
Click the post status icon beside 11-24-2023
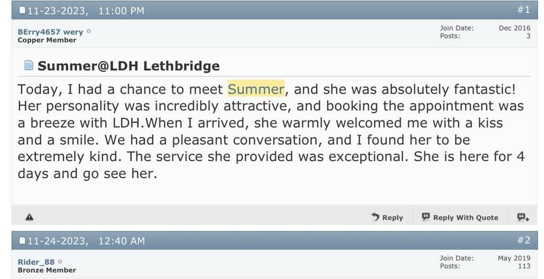[x=22, y=241]
